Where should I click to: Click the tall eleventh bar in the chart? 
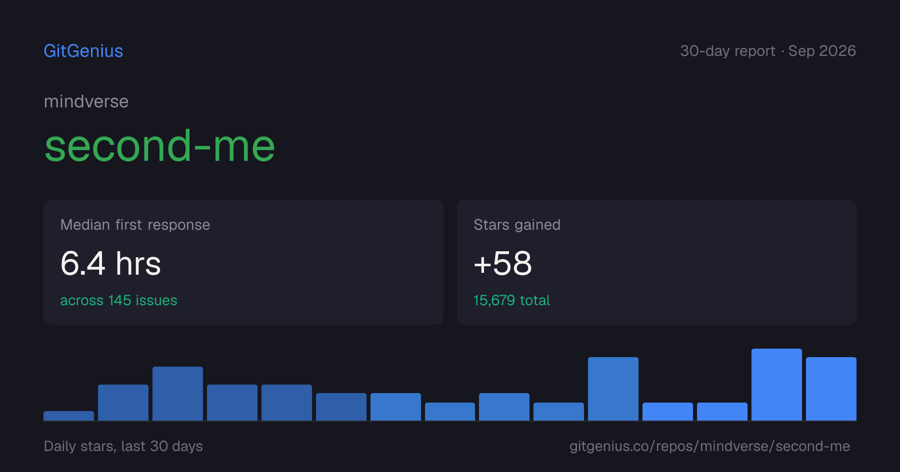coord(613,389)
